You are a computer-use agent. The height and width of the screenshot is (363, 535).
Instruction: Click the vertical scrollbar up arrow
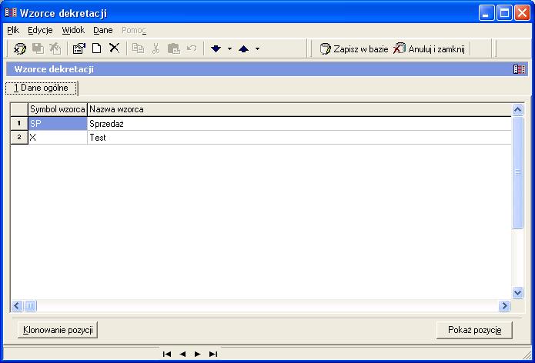point(517,109)
